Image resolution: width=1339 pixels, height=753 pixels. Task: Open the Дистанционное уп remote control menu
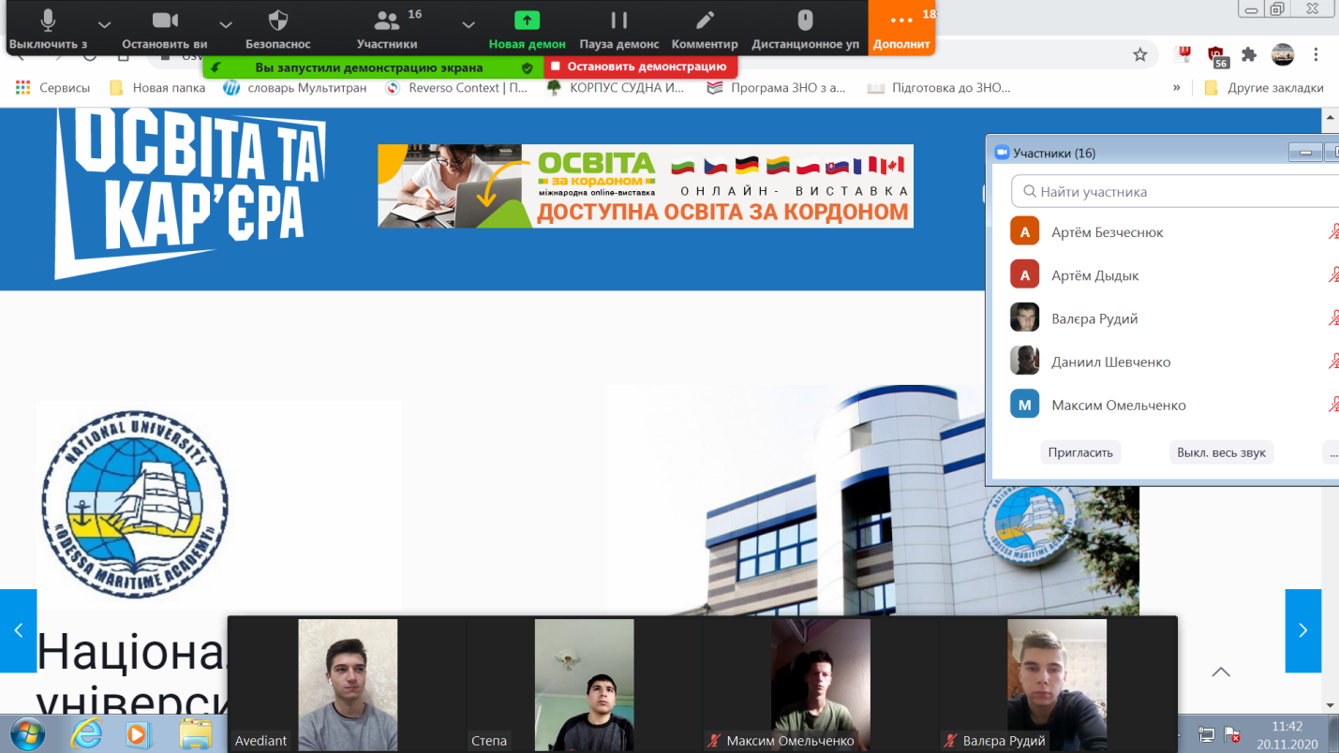(x=805, y=27)
